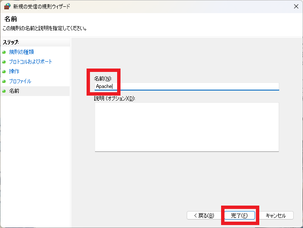The width and height of the screenshot is (303, 228).
Task: Click the green bullet beside 規則の種類
Action: pyautogui.click(x=4, y=52)
